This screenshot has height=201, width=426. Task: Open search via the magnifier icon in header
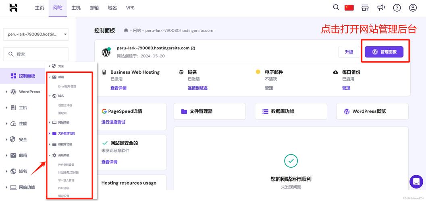pos(336,7)
